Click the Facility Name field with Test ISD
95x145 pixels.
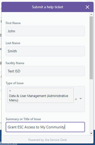point(45,71)
